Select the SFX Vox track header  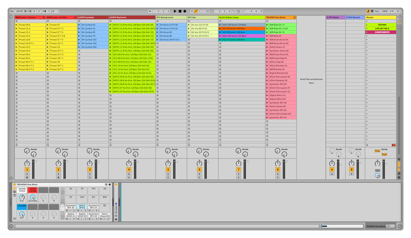pyautogui.click(x=202, y=17)
